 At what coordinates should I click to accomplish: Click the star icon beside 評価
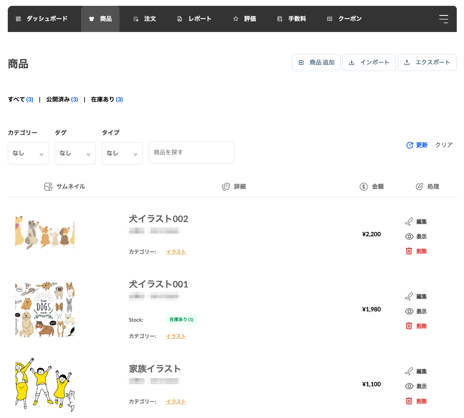pyautogui.click(x=236, y=19)
